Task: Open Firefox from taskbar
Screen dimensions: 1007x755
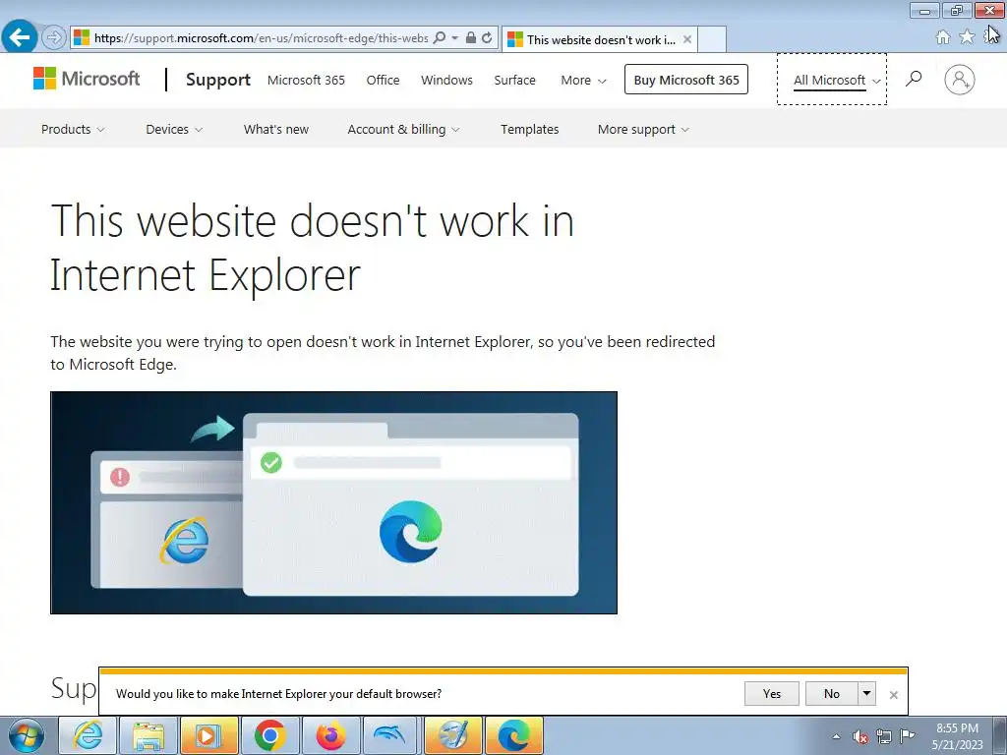Action: (330, 735)
